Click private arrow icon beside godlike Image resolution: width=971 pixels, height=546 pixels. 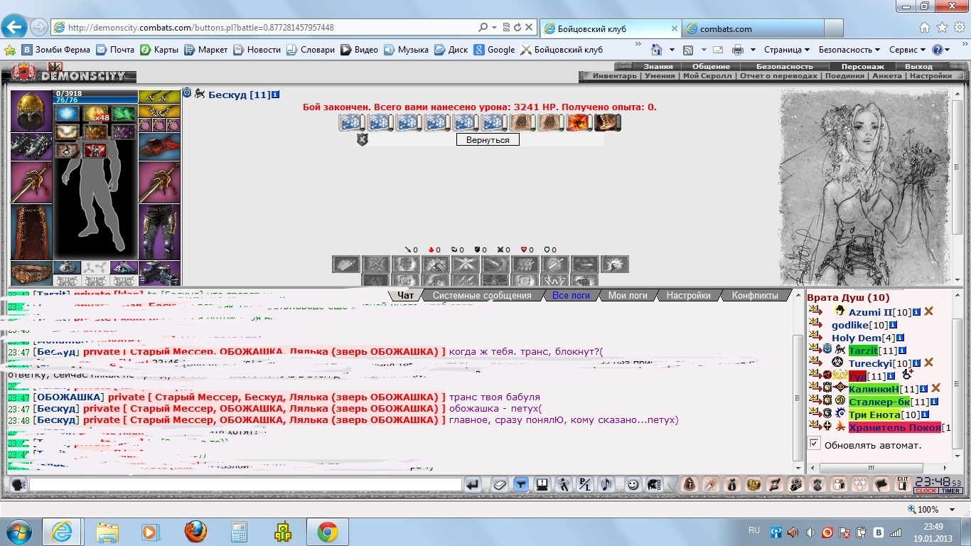tap(815, 324)
